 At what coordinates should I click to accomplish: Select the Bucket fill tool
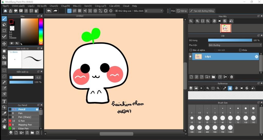point(4,57)
